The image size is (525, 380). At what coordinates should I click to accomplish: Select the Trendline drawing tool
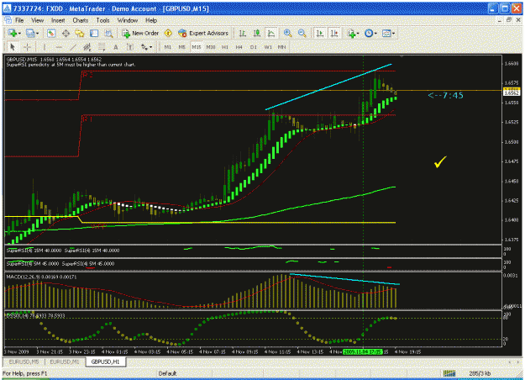[x=73, y=47]
